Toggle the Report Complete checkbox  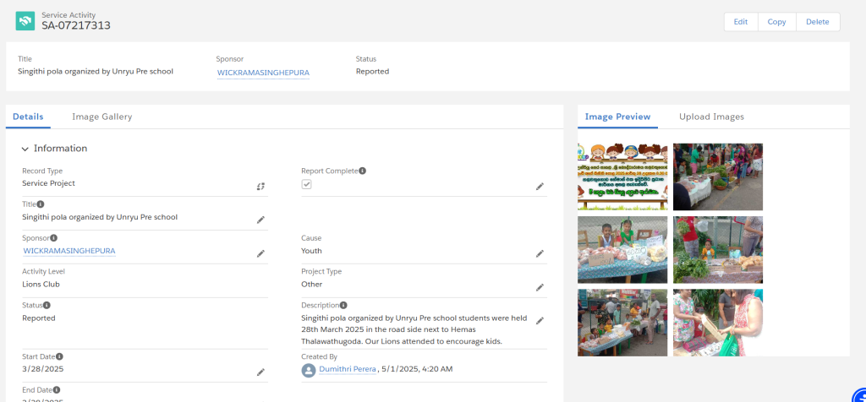point(306,185)
